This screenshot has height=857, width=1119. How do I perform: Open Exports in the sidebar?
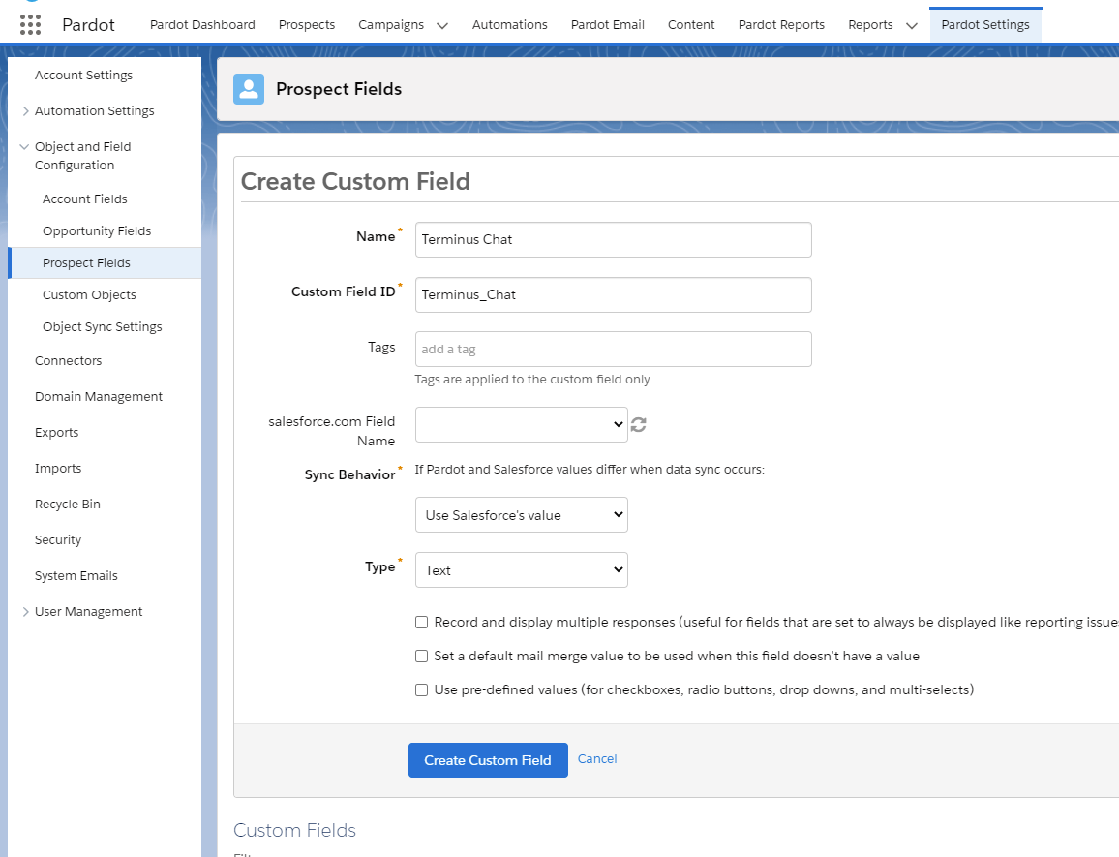[56, 432]
